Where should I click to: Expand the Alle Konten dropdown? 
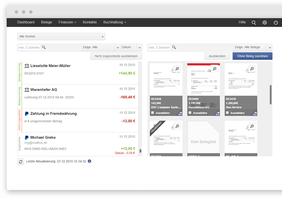coord(61,37)
